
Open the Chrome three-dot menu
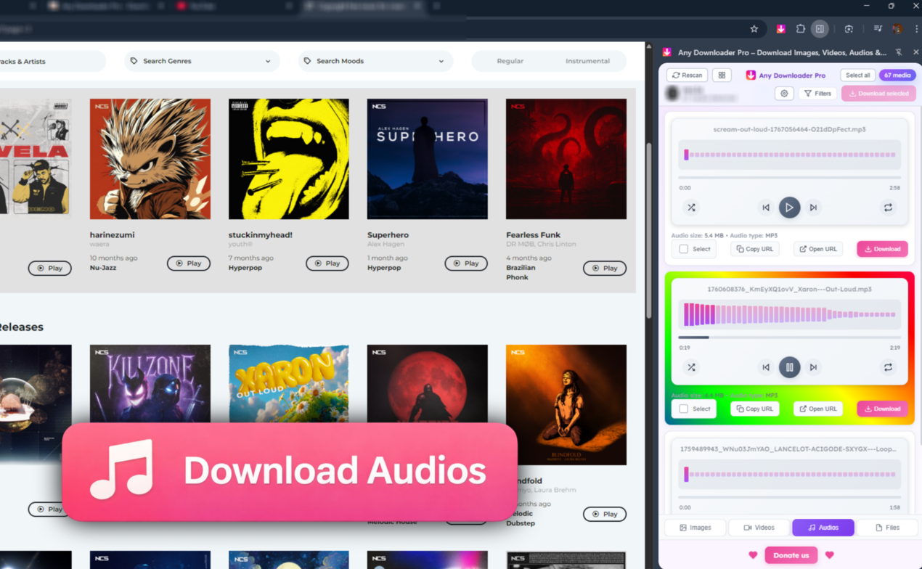916,29
